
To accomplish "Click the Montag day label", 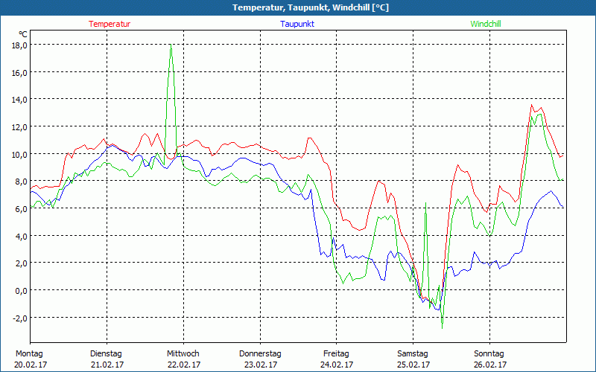I will click(x=29, y=354).
